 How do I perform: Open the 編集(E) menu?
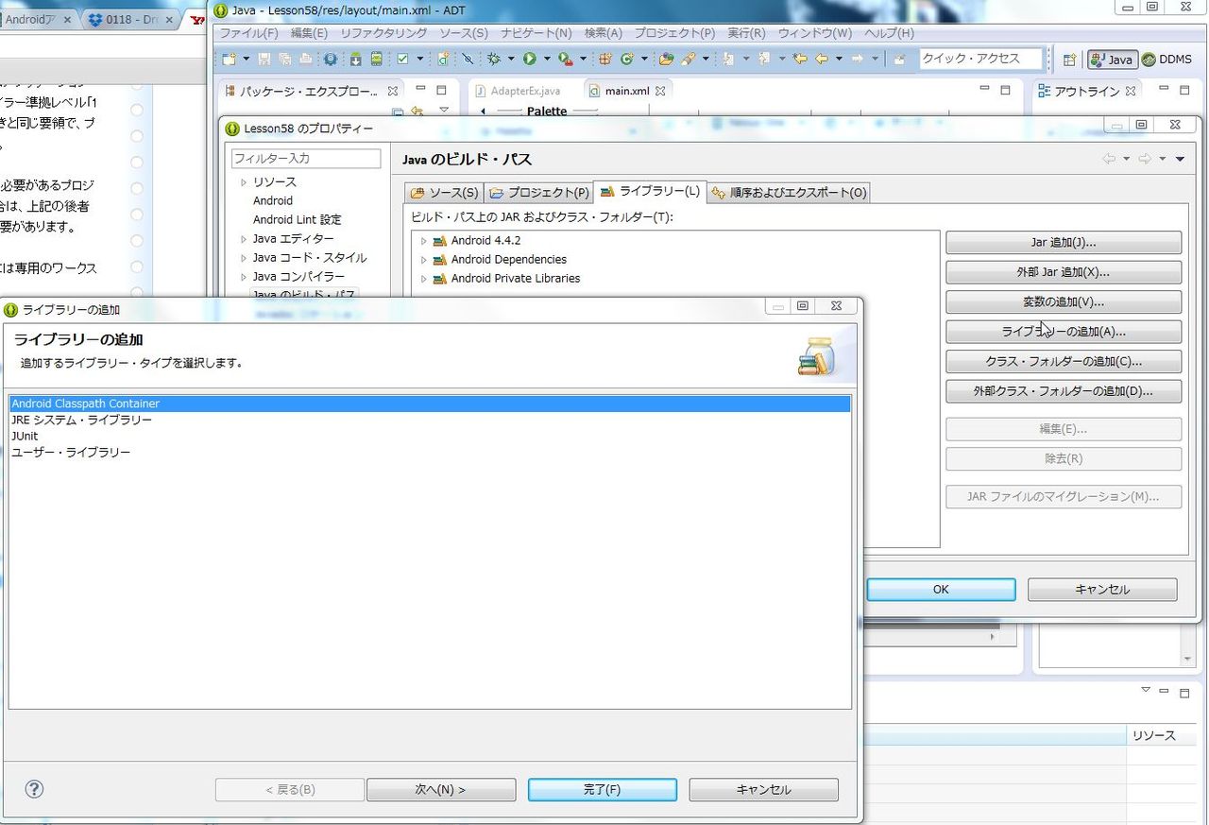(310, 33)
